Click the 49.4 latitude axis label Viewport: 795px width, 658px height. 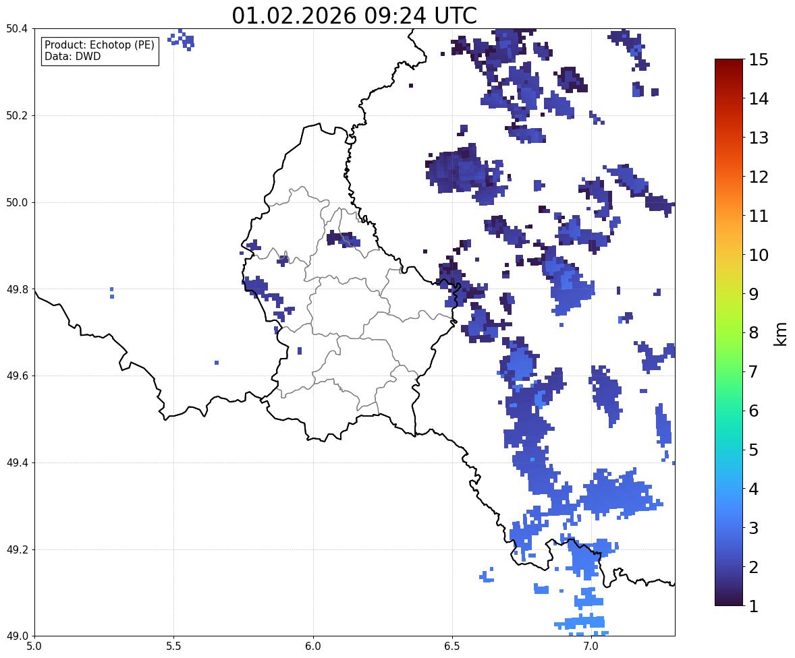pos(17,462)
